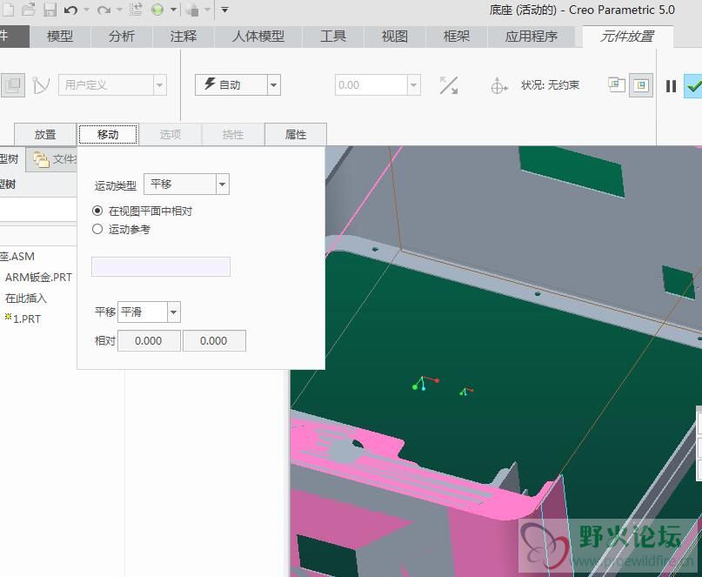
Task: Customize quick access toolbar arrow
Action: [x=224, y=10]
